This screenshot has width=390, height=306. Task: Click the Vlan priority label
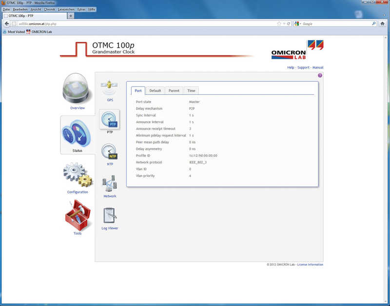(145, 176)
